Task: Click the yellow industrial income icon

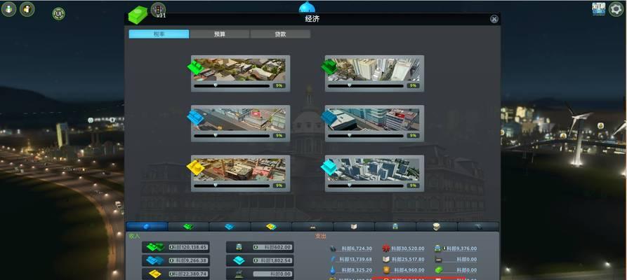Action: click(x=154, y=274)
